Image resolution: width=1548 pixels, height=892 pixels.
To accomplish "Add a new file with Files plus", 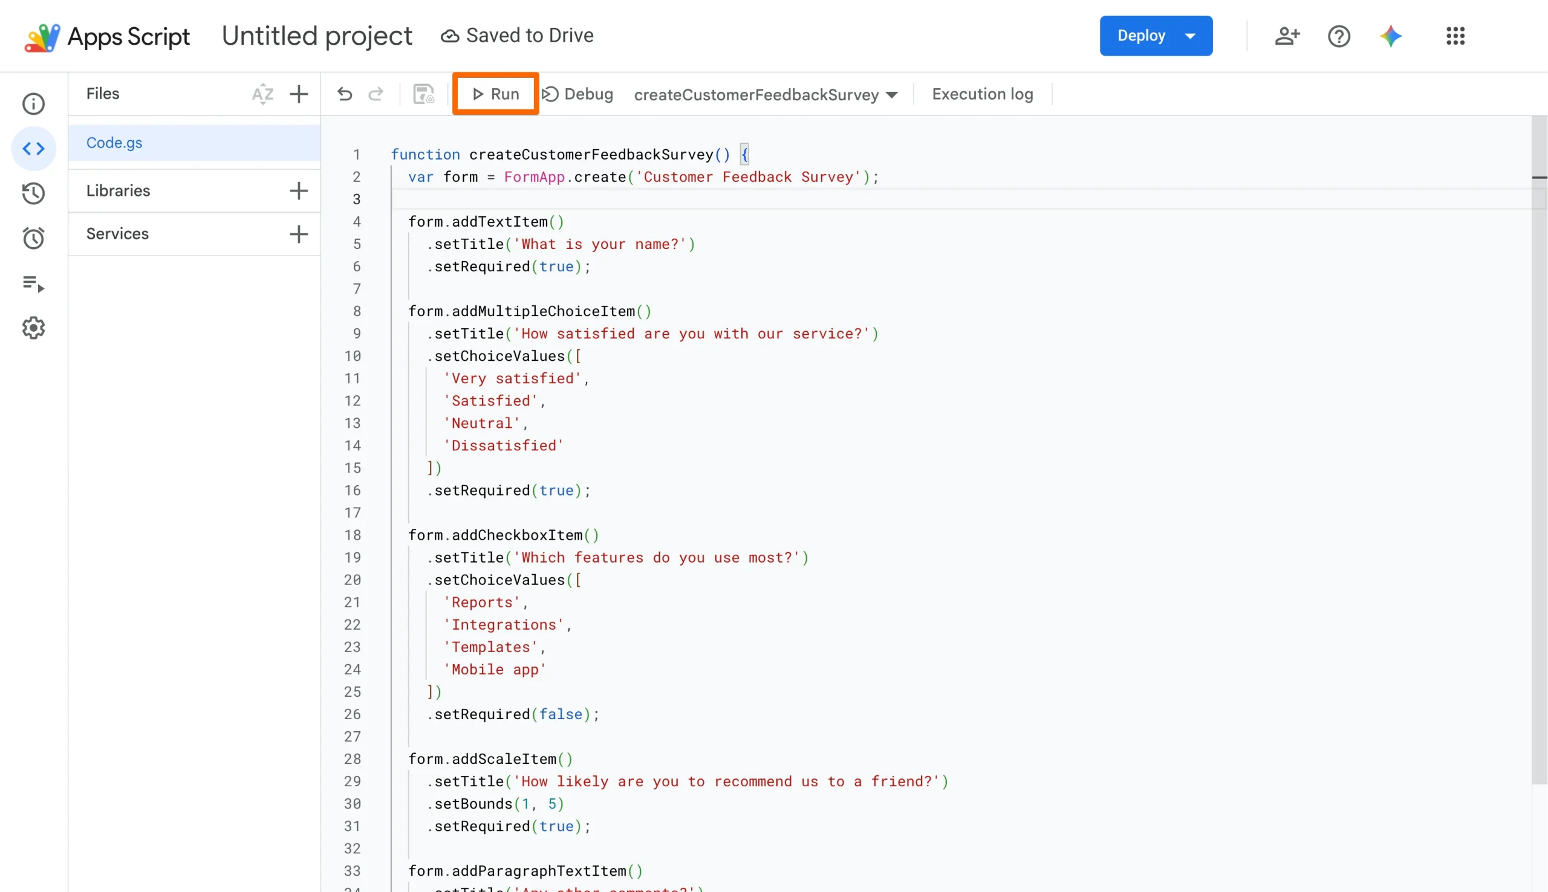I will pos(299,94).
